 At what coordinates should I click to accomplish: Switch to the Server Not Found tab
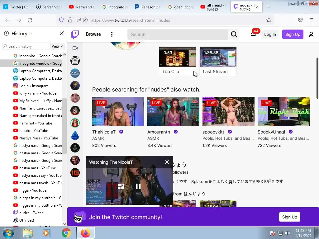(49, 7)
